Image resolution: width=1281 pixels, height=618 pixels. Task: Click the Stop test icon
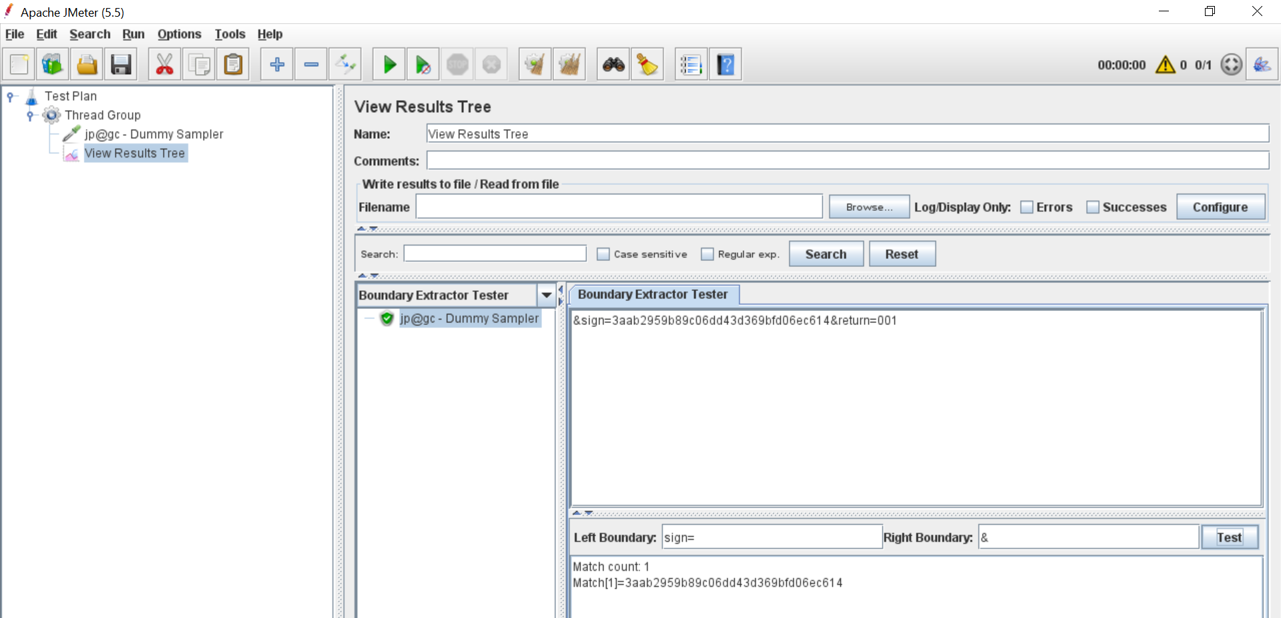[x=457, y=65]
